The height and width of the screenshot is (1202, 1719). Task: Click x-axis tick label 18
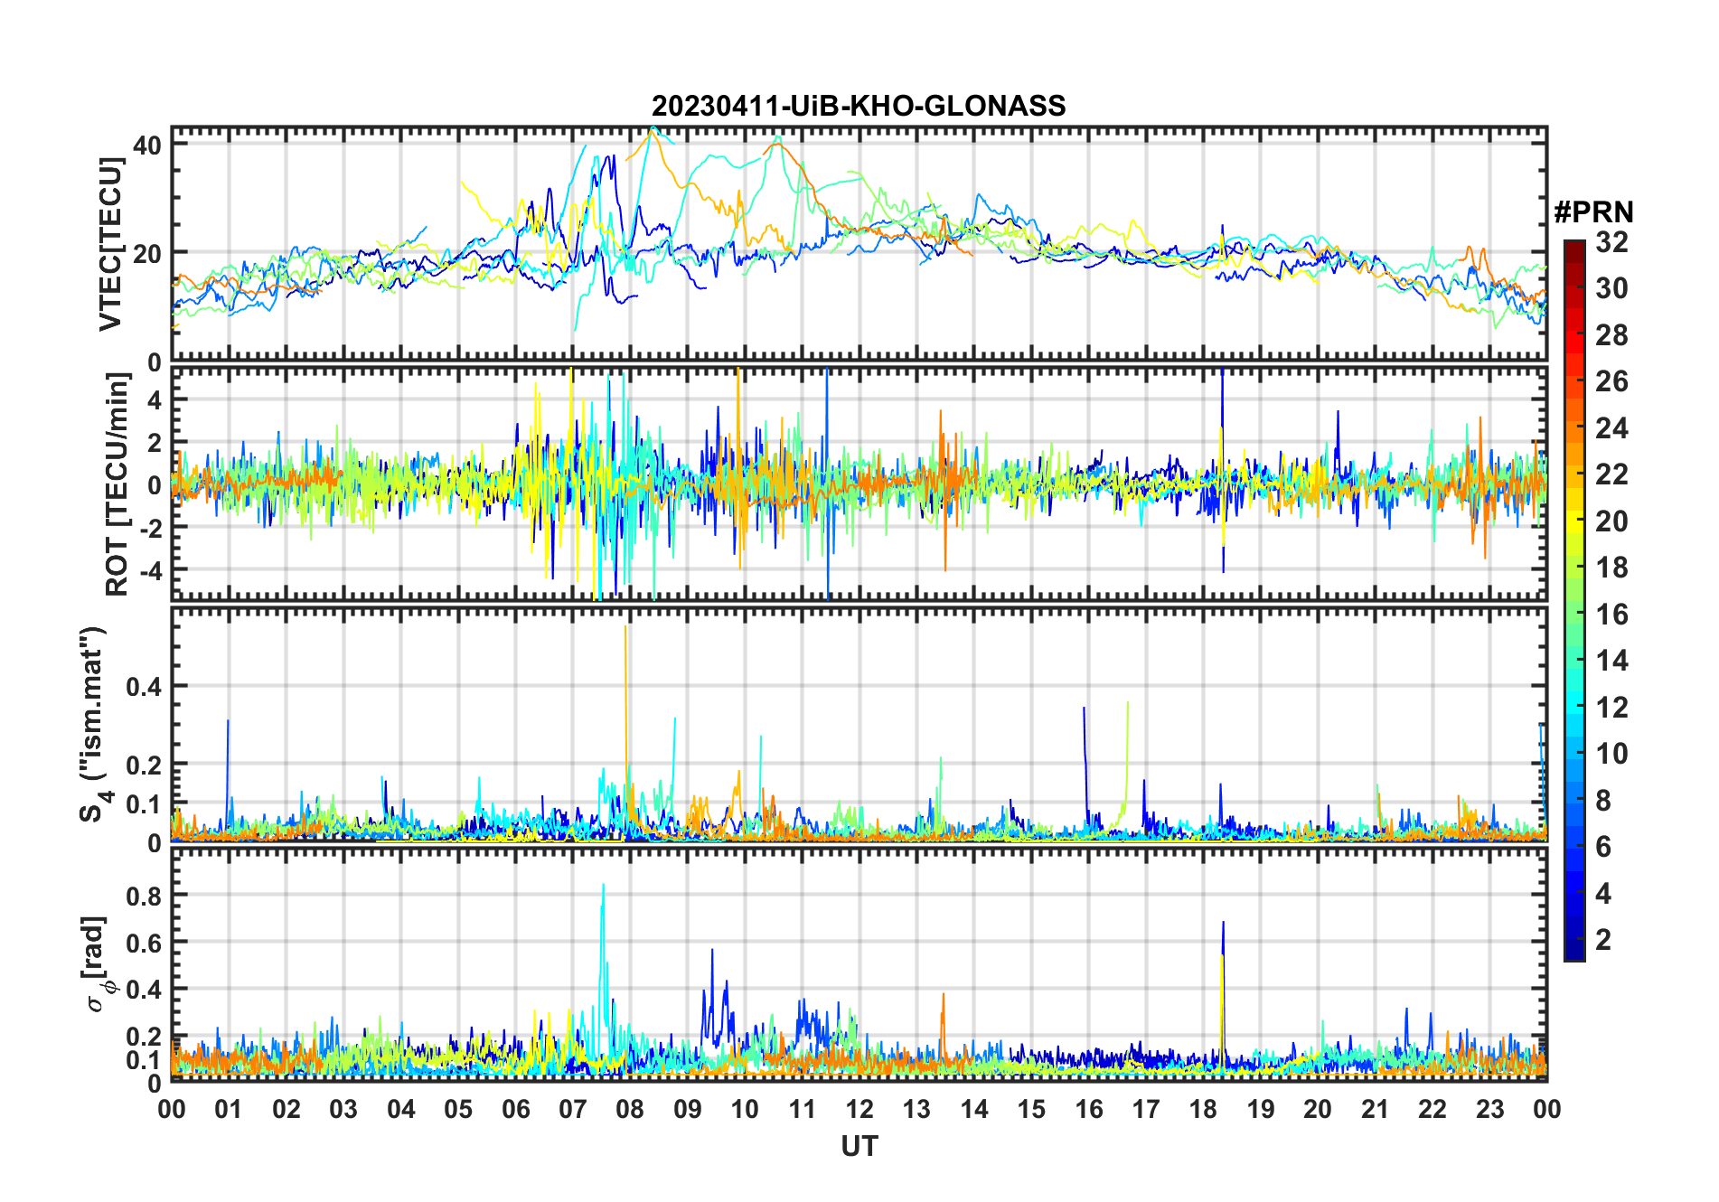click(1204, 1109)
